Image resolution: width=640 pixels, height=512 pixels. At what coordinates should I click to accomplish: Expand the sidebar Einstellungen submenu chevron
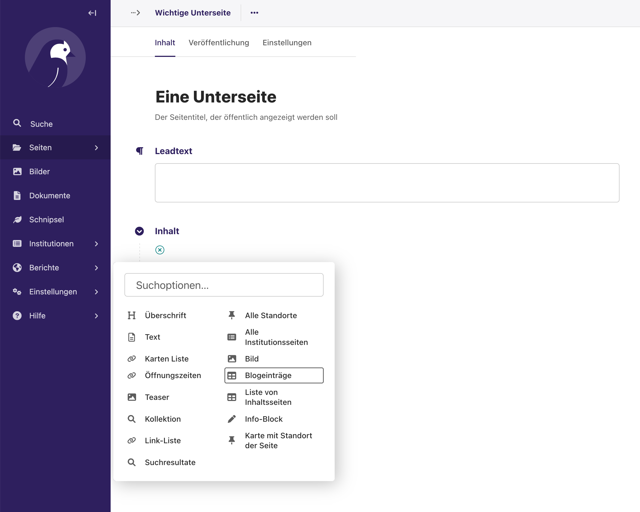(x=96, y=291)
